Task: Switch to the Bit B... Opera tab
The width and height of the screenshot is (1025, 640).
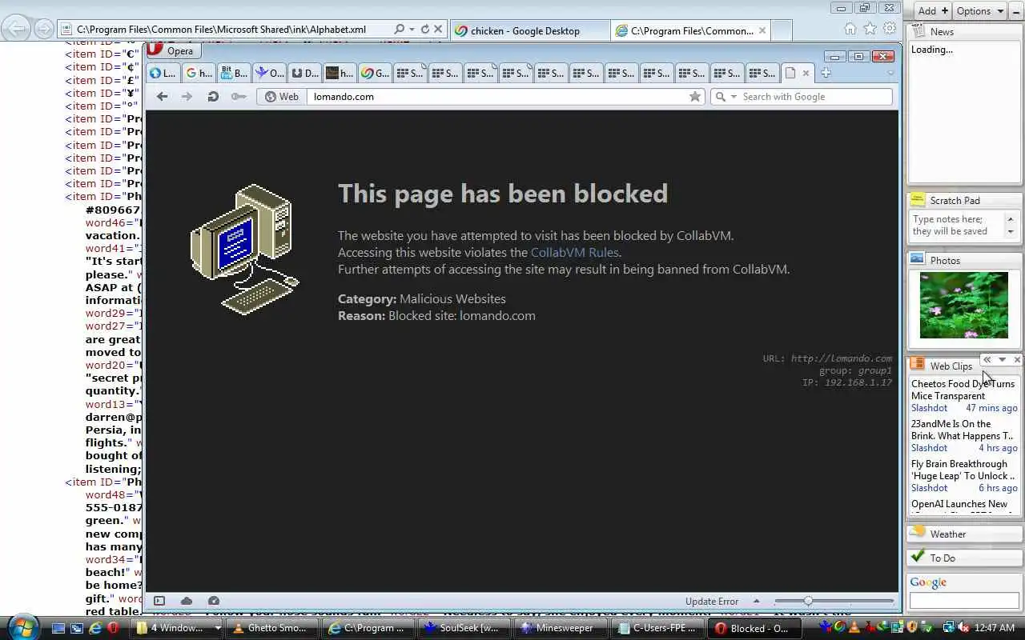Action: point(234,73)
